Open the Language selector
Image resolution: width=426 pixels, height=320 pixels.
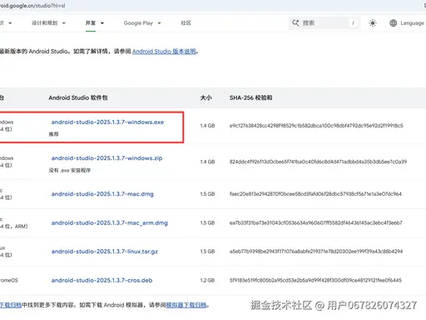click(407, 23)
